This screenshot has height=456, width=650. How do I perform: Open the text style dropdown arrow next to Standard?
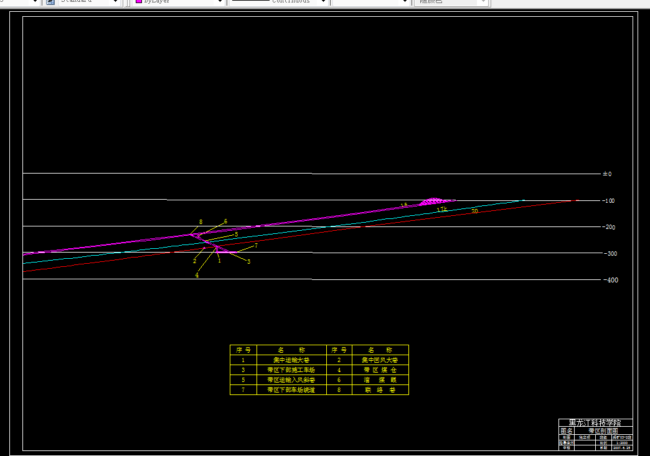point(115,2)
